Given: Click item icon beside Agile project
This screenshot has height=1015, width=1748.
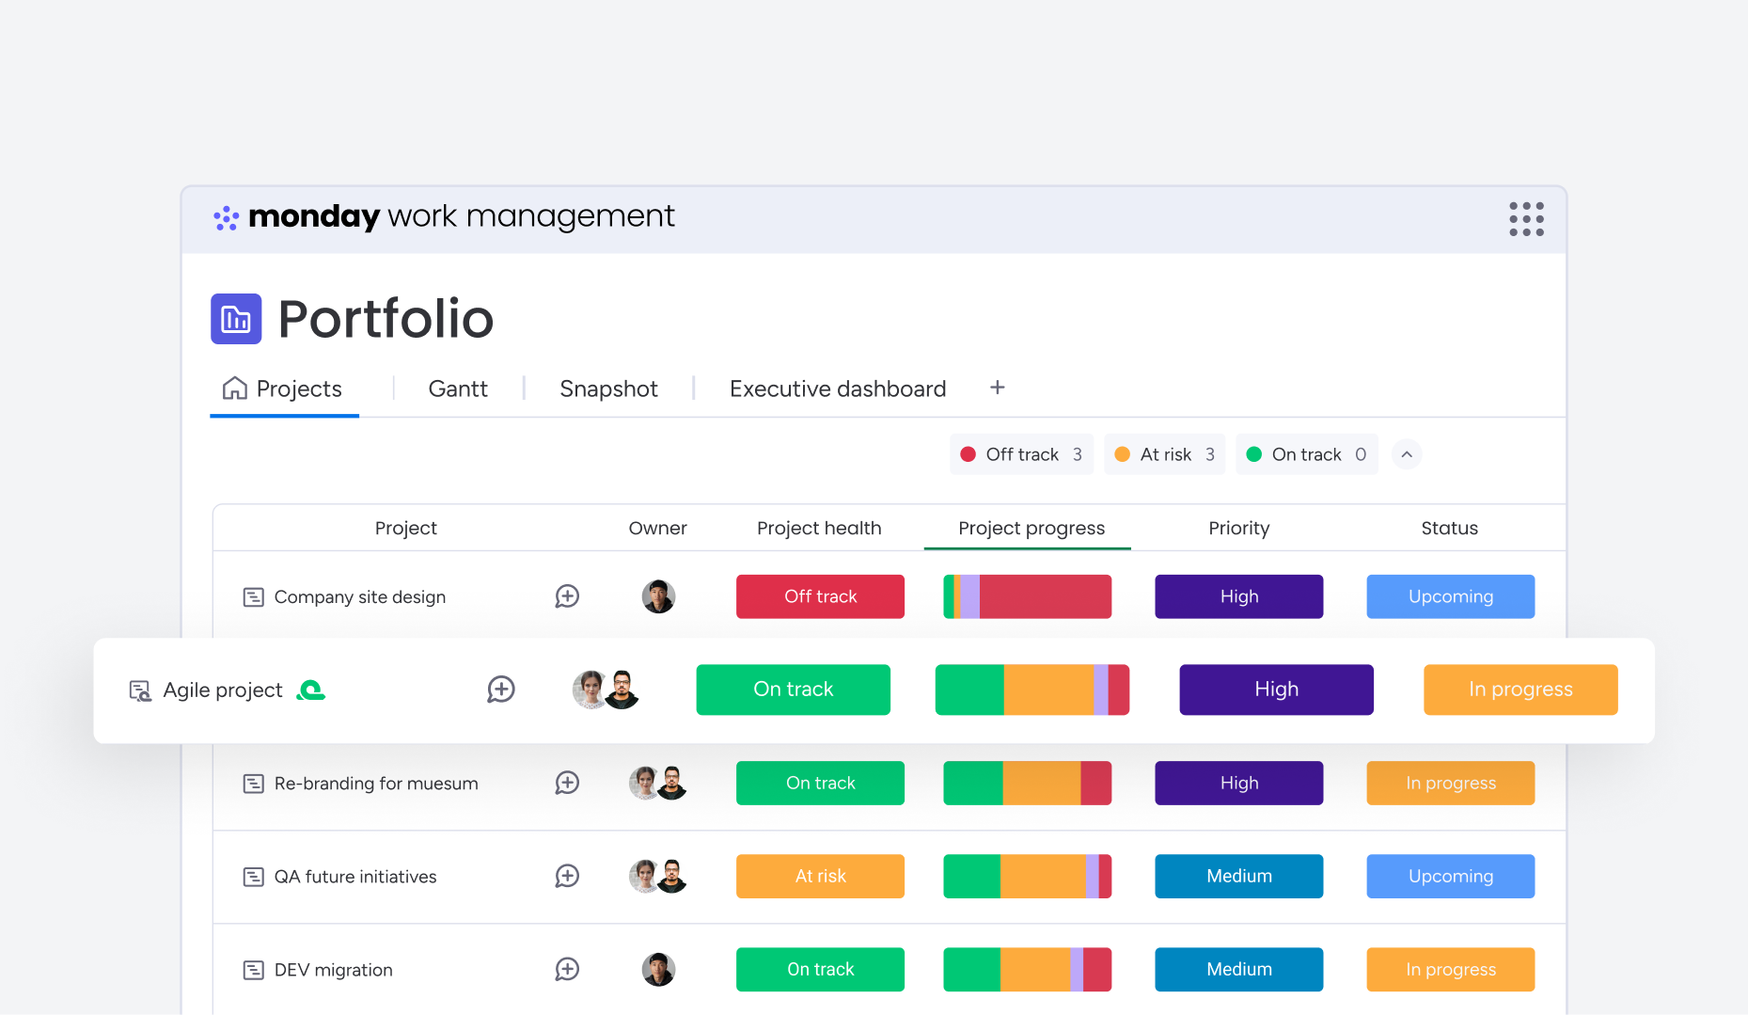Looking at the screenshot, I should 140,690.
